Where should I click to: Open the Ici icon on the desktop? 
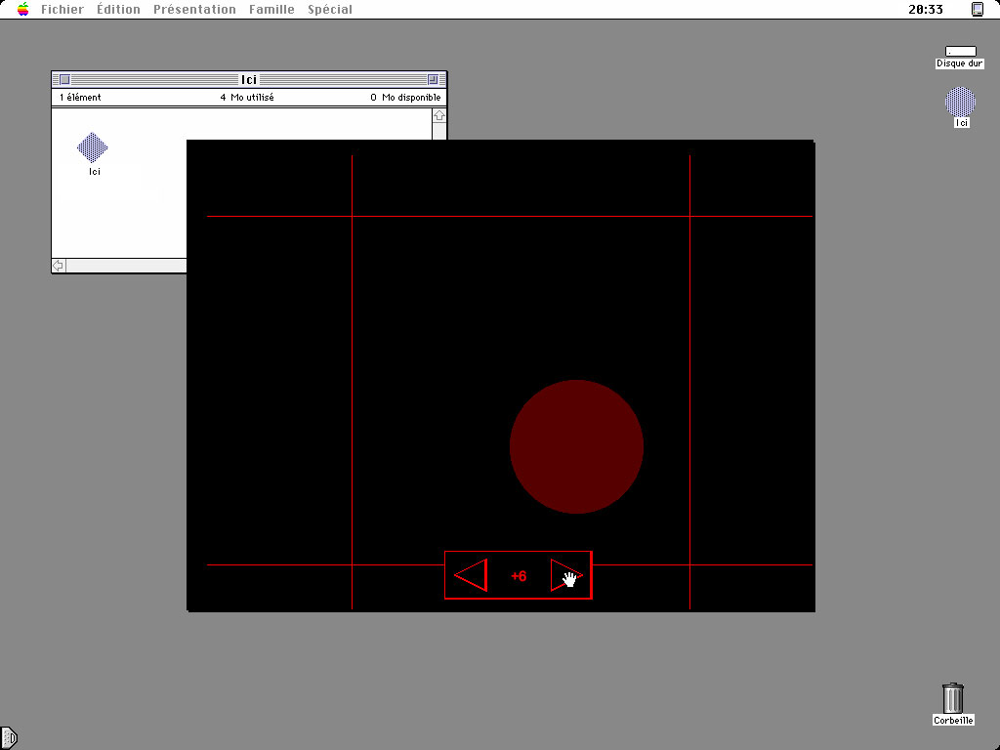[x=958, y=103]
